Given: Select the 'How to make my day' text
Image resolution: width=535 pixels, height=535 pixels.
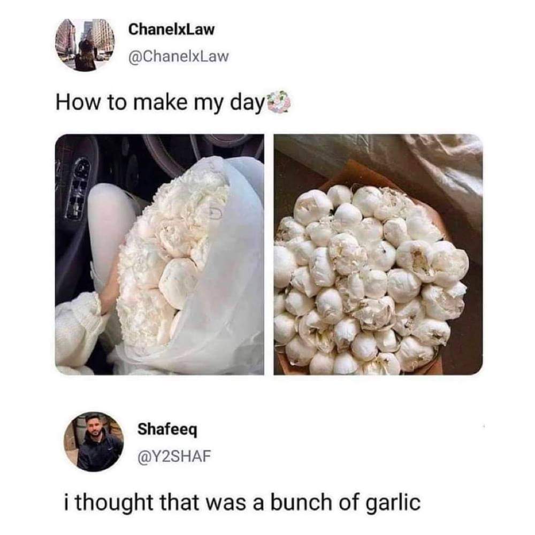Looking at the screenshot, I should click(x=160, y=103).
